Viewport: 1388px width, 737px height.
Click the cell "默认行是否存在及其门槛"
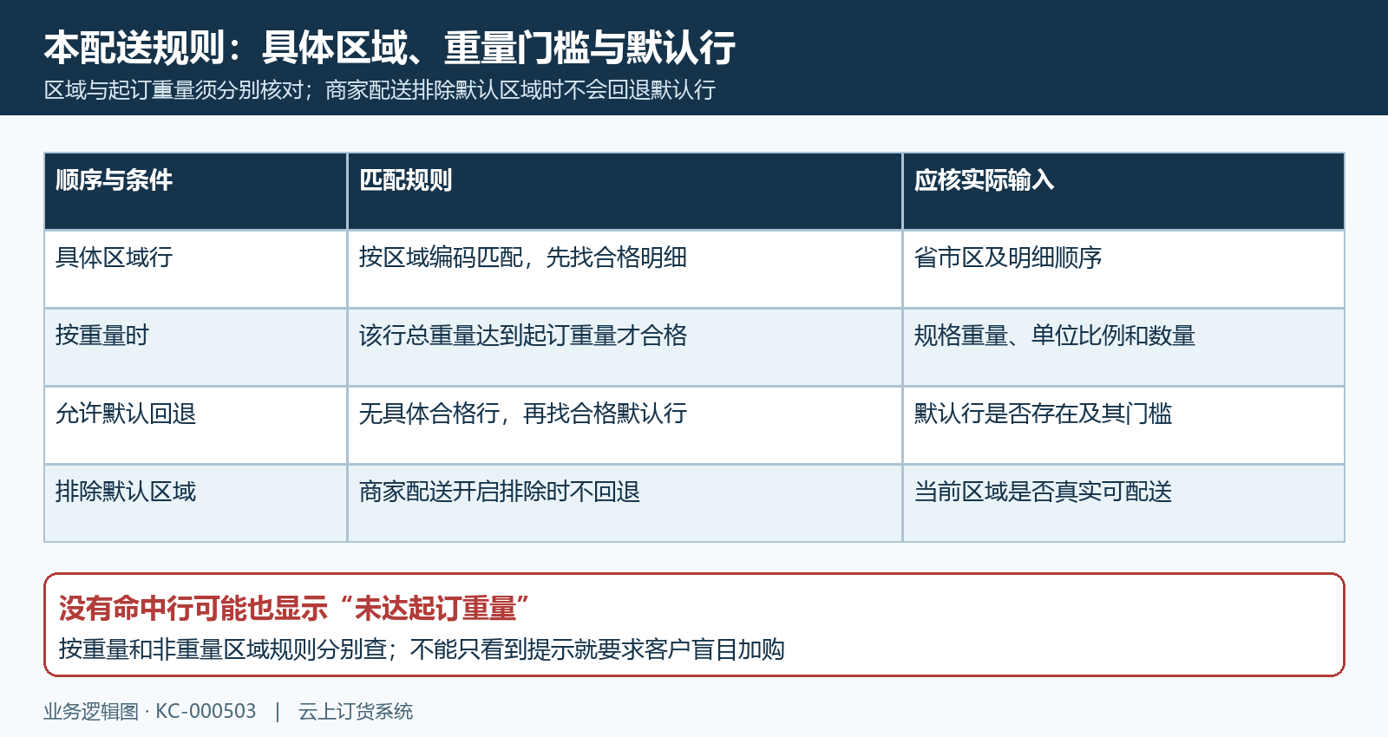tap(1123, 426)
